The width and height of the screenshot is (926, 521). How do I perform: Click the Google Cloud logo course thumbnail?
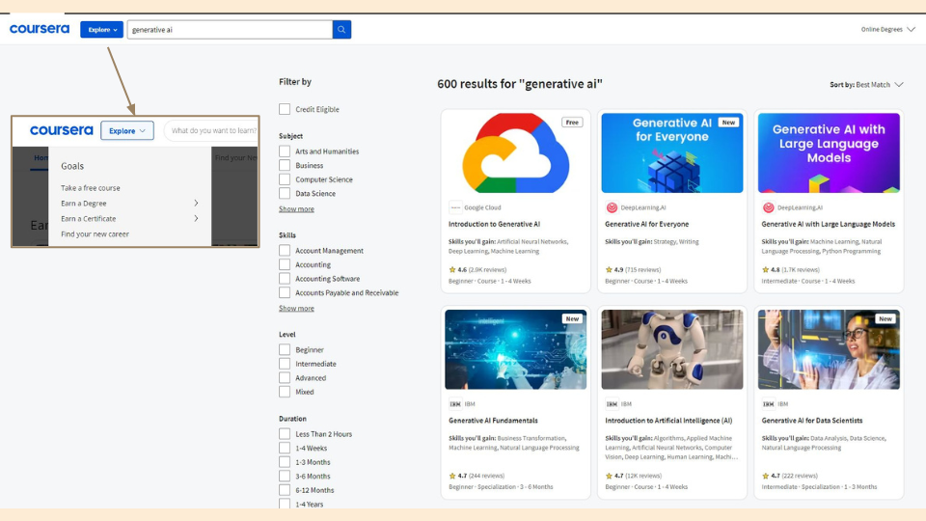(515, 153)
